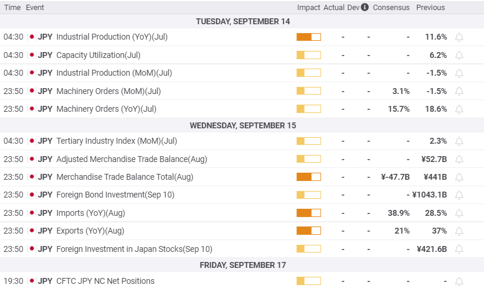Screen dimensions: 484x288
Task: Set alert bell for Capacity Utilization(Jul)
Action: pos(459,56)
